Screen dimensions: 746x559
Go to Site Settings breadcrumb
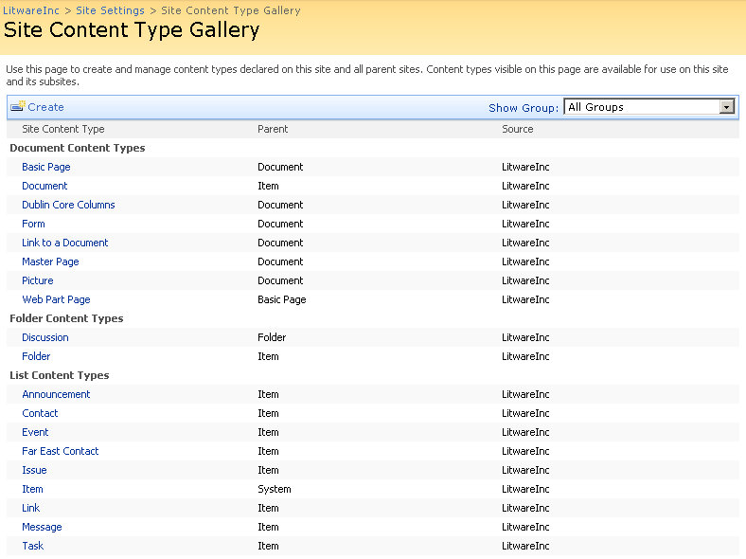click(111, 10)
